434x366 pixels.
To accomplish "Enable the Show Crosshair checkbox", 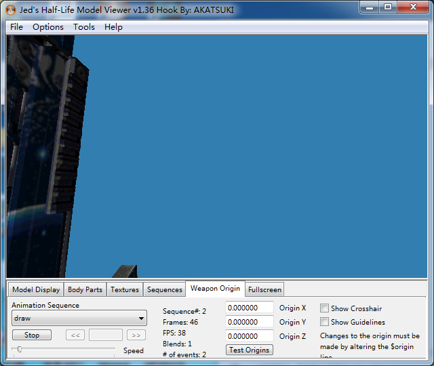I will (324, 308).
